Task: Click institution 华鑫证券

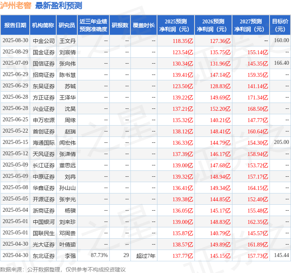Action: [44, 188]
